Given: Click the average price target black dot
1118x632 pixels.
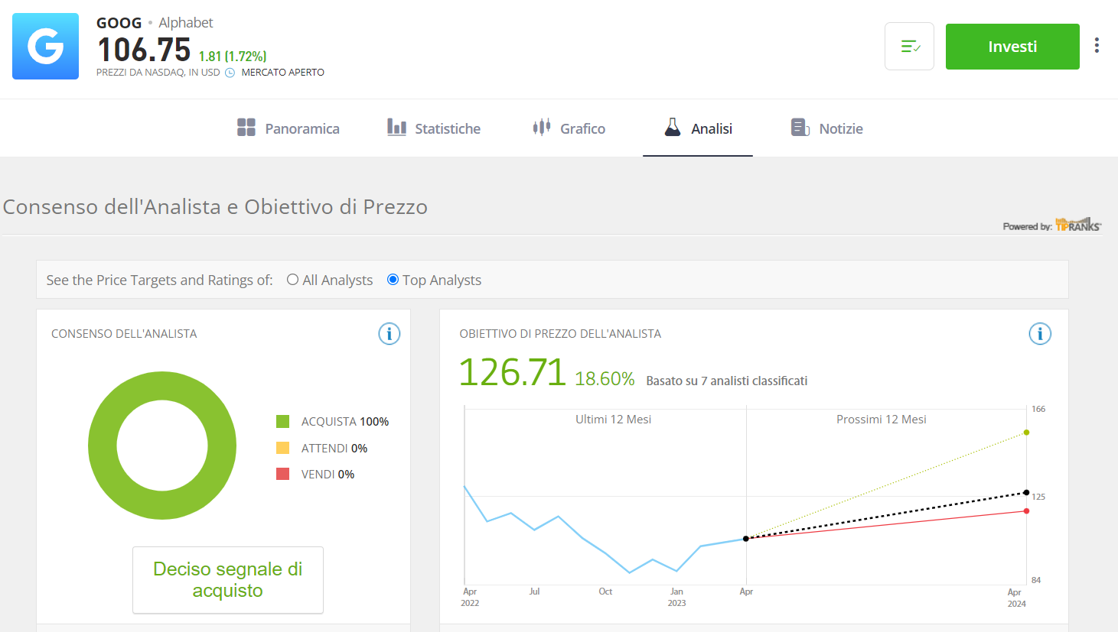Looking at the screenshot, I should (1026, 492).
